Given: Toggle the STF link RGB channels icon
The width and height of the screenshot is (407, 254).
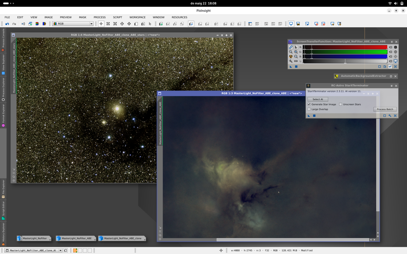Looking at the screenshot, I should [291, 47].
